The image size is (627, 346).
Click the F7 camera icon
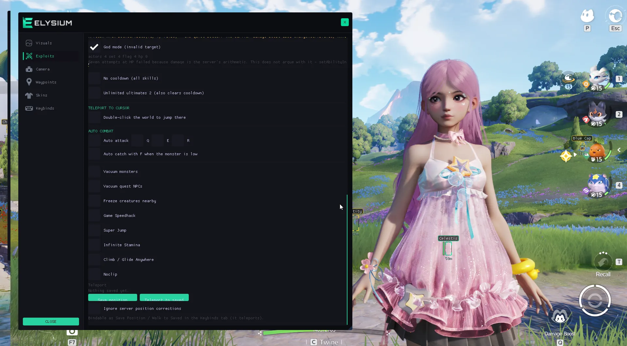72,332
